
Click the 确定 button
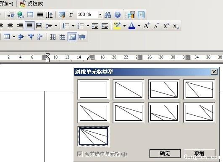165,154
